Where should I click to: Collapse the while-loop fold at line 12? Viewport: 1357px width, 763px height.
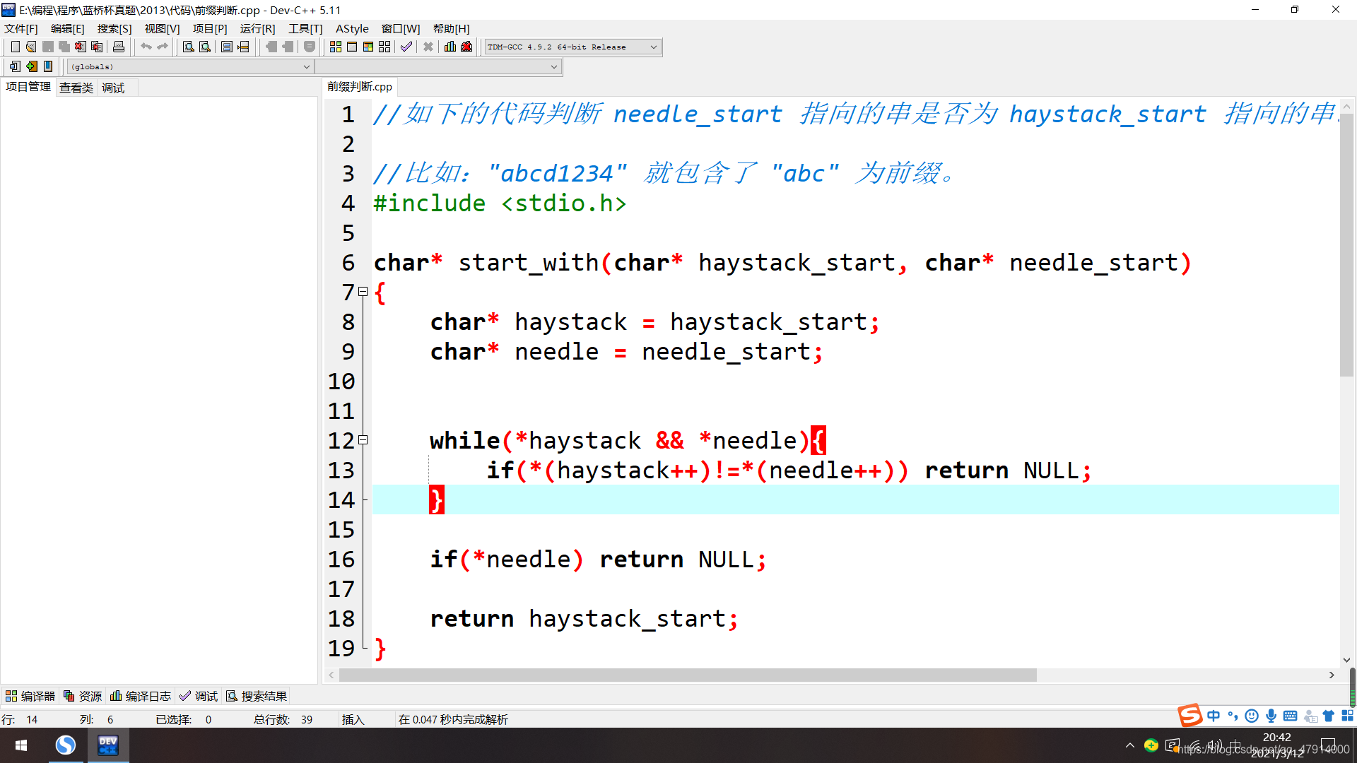click(x=363, y=440)
